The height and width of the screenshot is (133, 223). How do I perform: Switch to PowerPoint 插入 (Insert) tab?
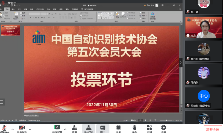[x=13, y=9]
